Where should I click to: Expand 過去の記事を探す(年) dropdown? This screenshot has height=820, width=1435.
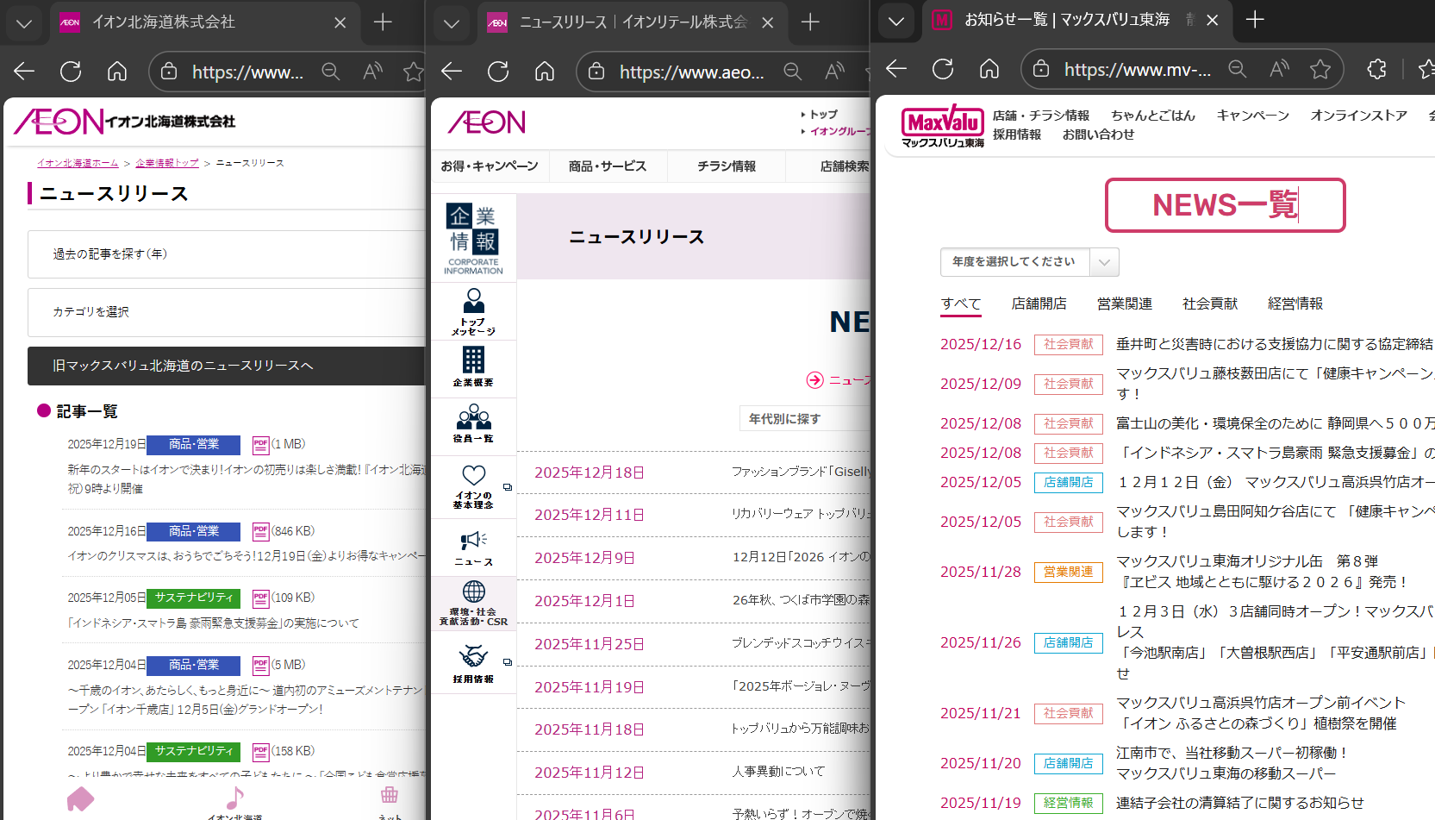pos(227,254)
